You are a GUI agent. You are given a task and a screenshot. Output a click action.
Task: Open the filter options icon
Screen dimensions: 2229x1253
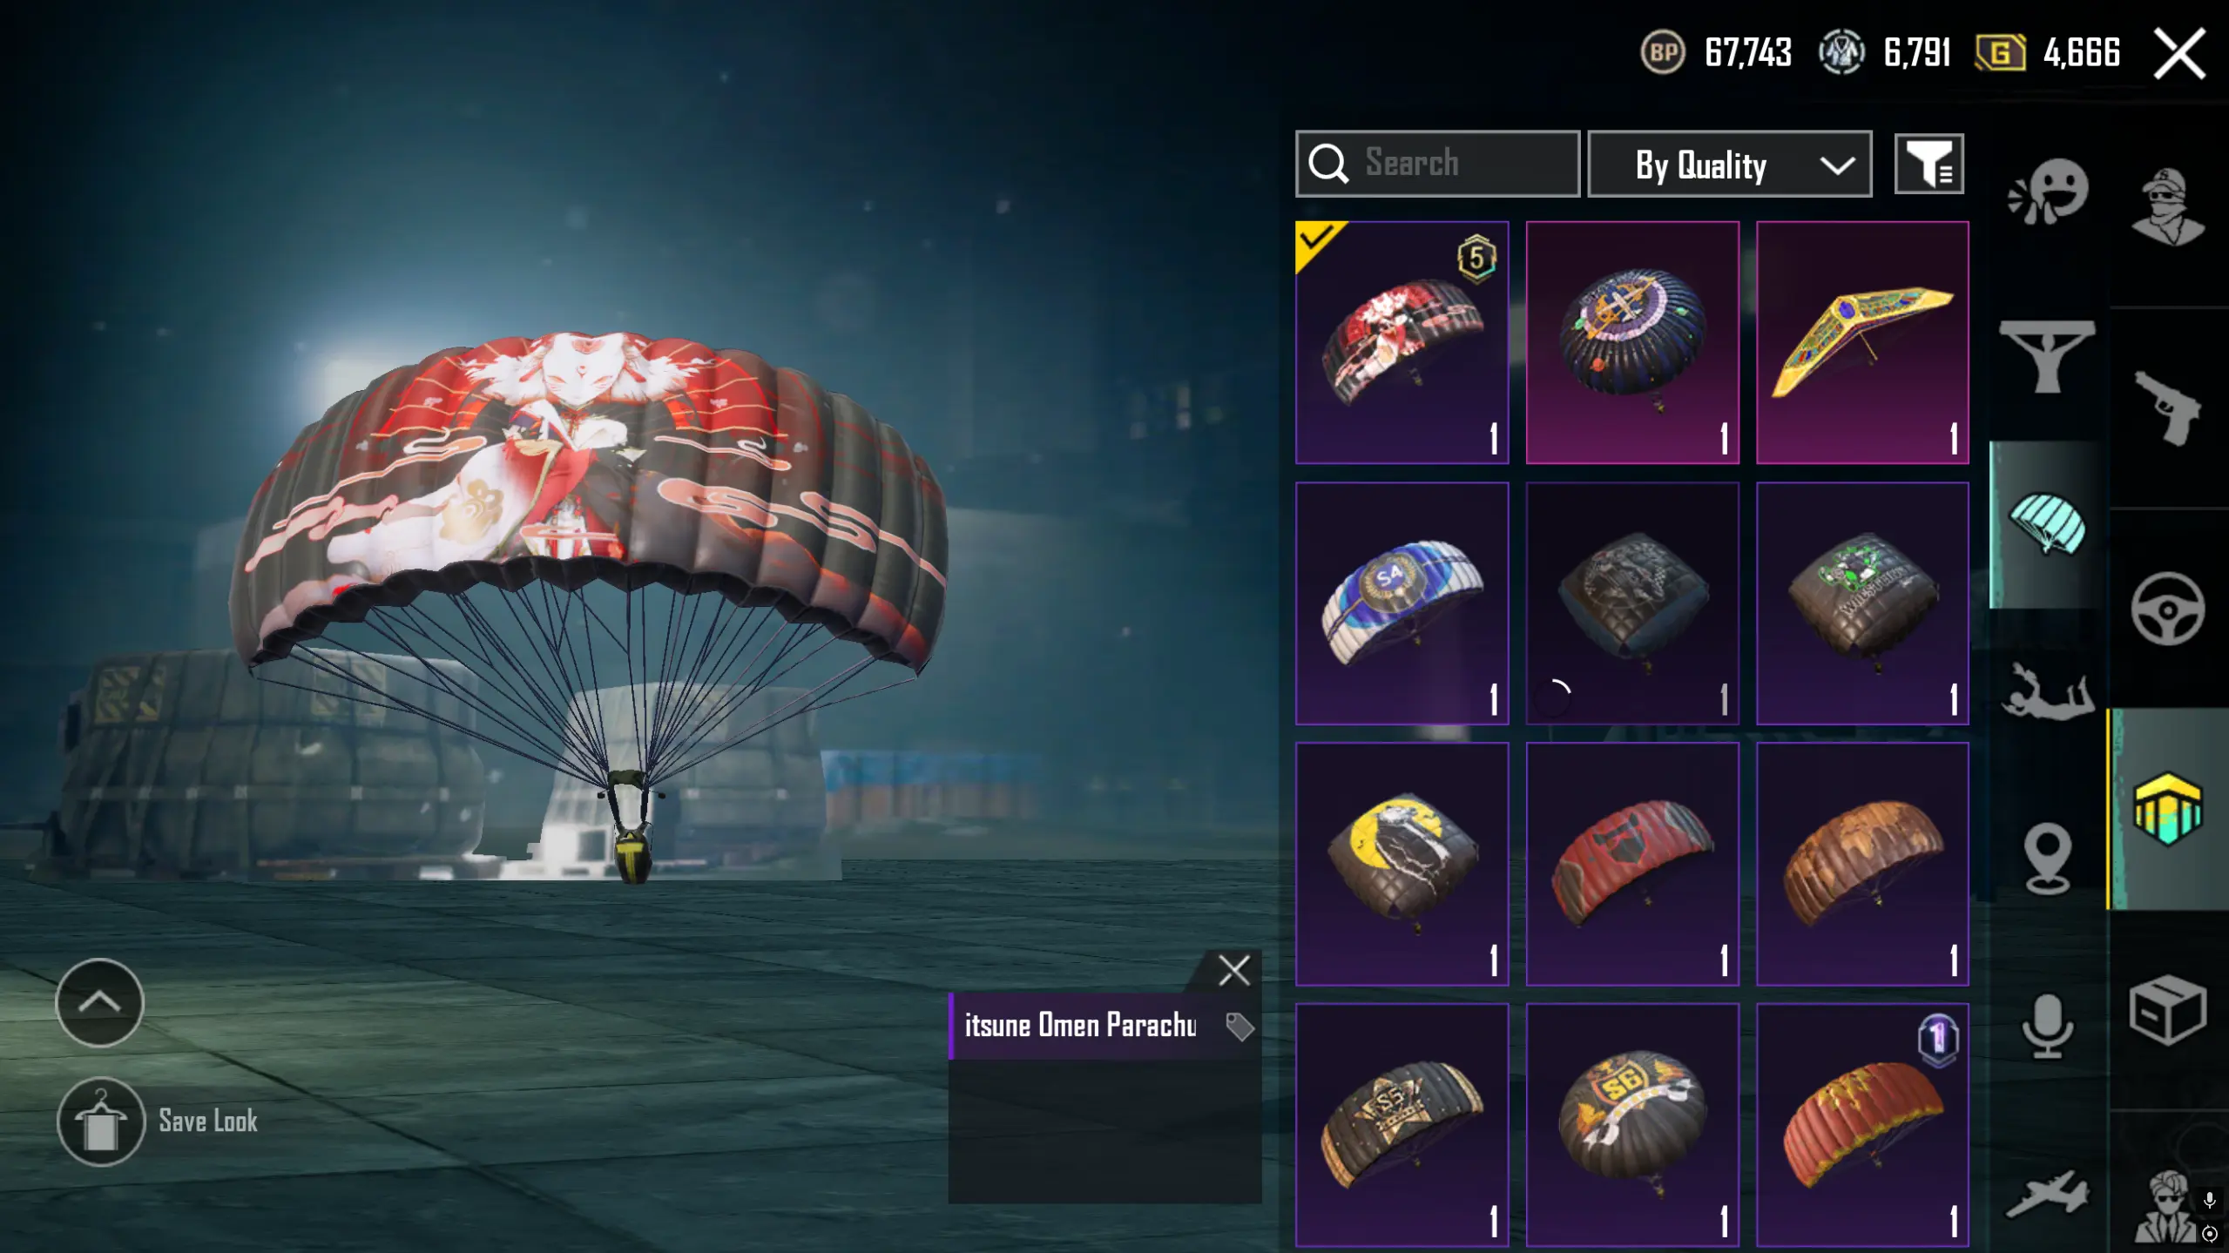(x=1928, y=164)
